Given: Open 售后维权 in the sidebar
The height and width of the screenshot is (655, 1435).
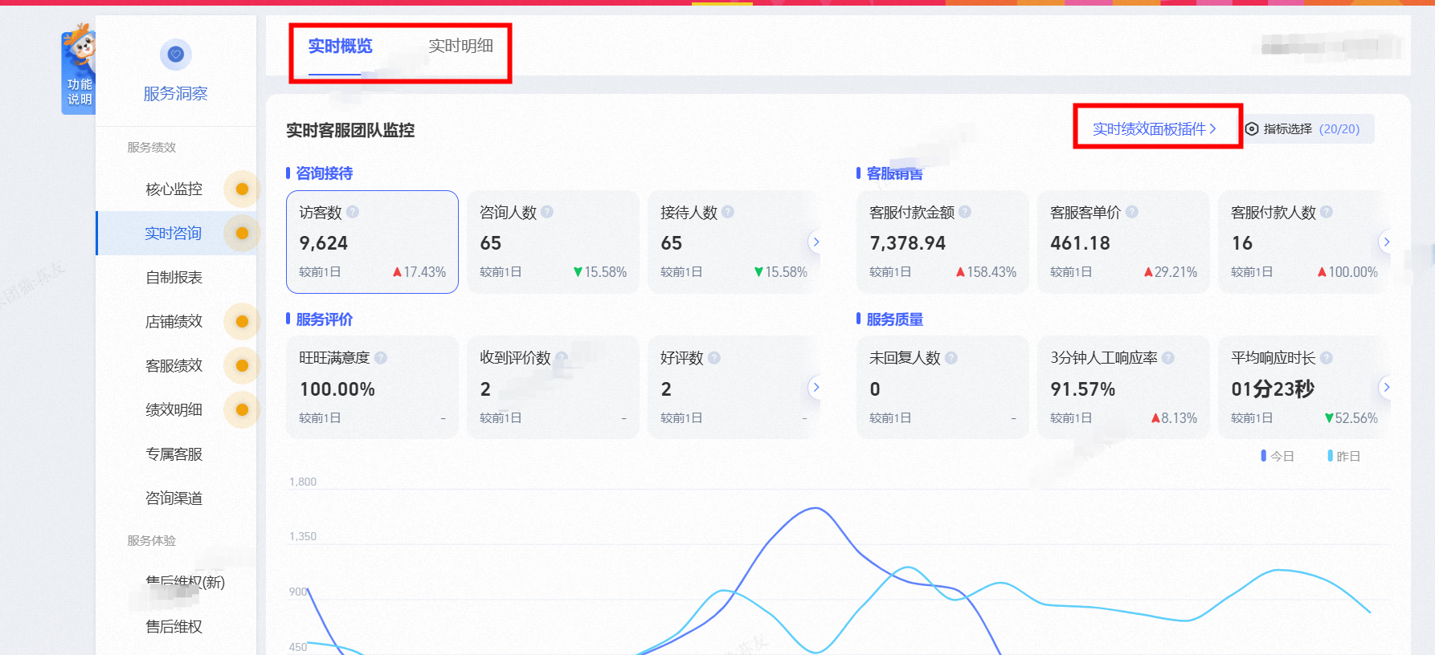Looking at the screenshot, I should (x=174, y=627).
